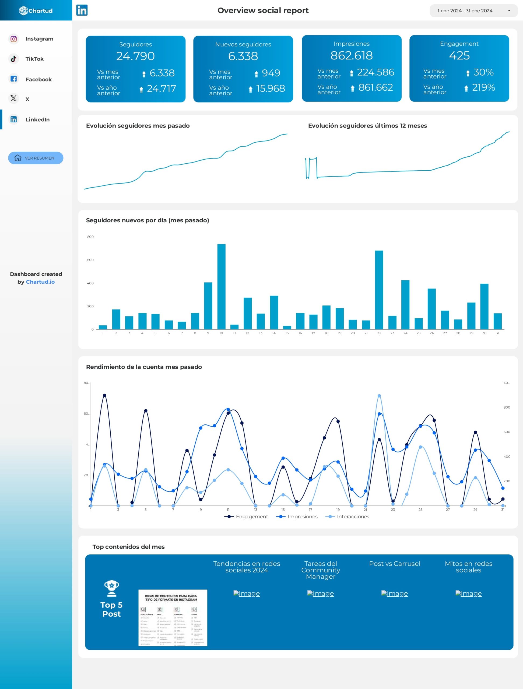Click the date range dropdown arrow
The width and height of the screenshot is (523, 689).
pyautogui.click(x=509, y=10)
